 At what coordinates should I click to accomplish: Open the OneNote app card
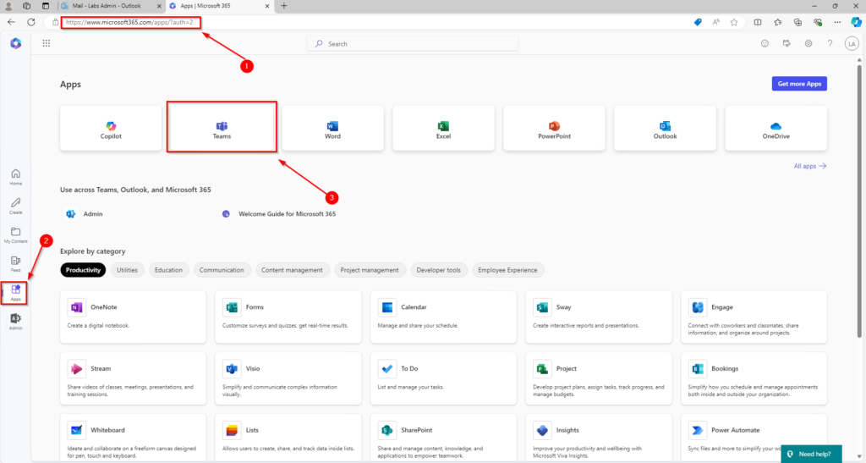(x=133, y=317)
